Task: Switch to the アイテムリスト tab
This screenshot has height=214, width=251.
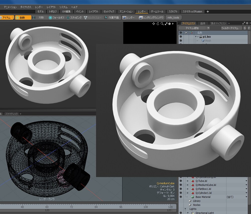Action: click(x=189, y=23)
